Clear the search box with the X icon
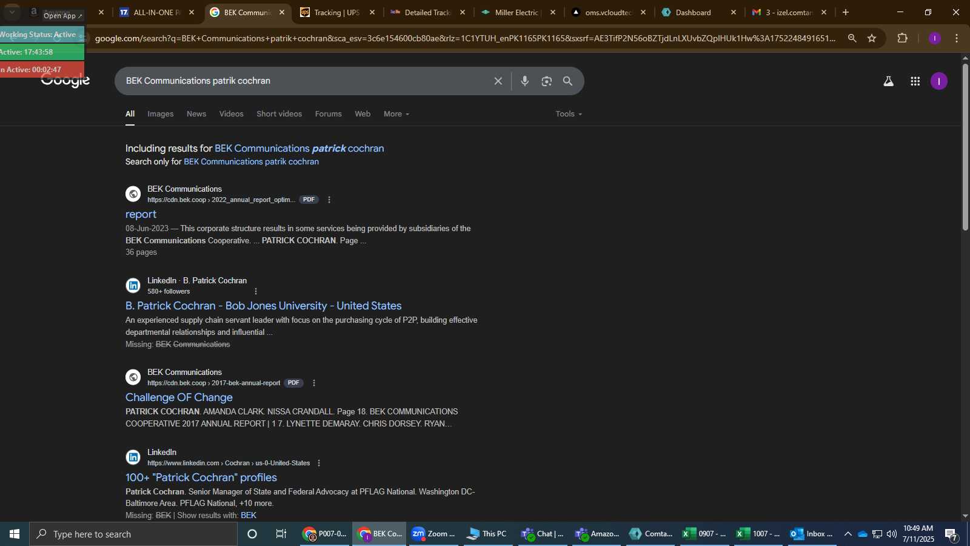 pos(498,81)
